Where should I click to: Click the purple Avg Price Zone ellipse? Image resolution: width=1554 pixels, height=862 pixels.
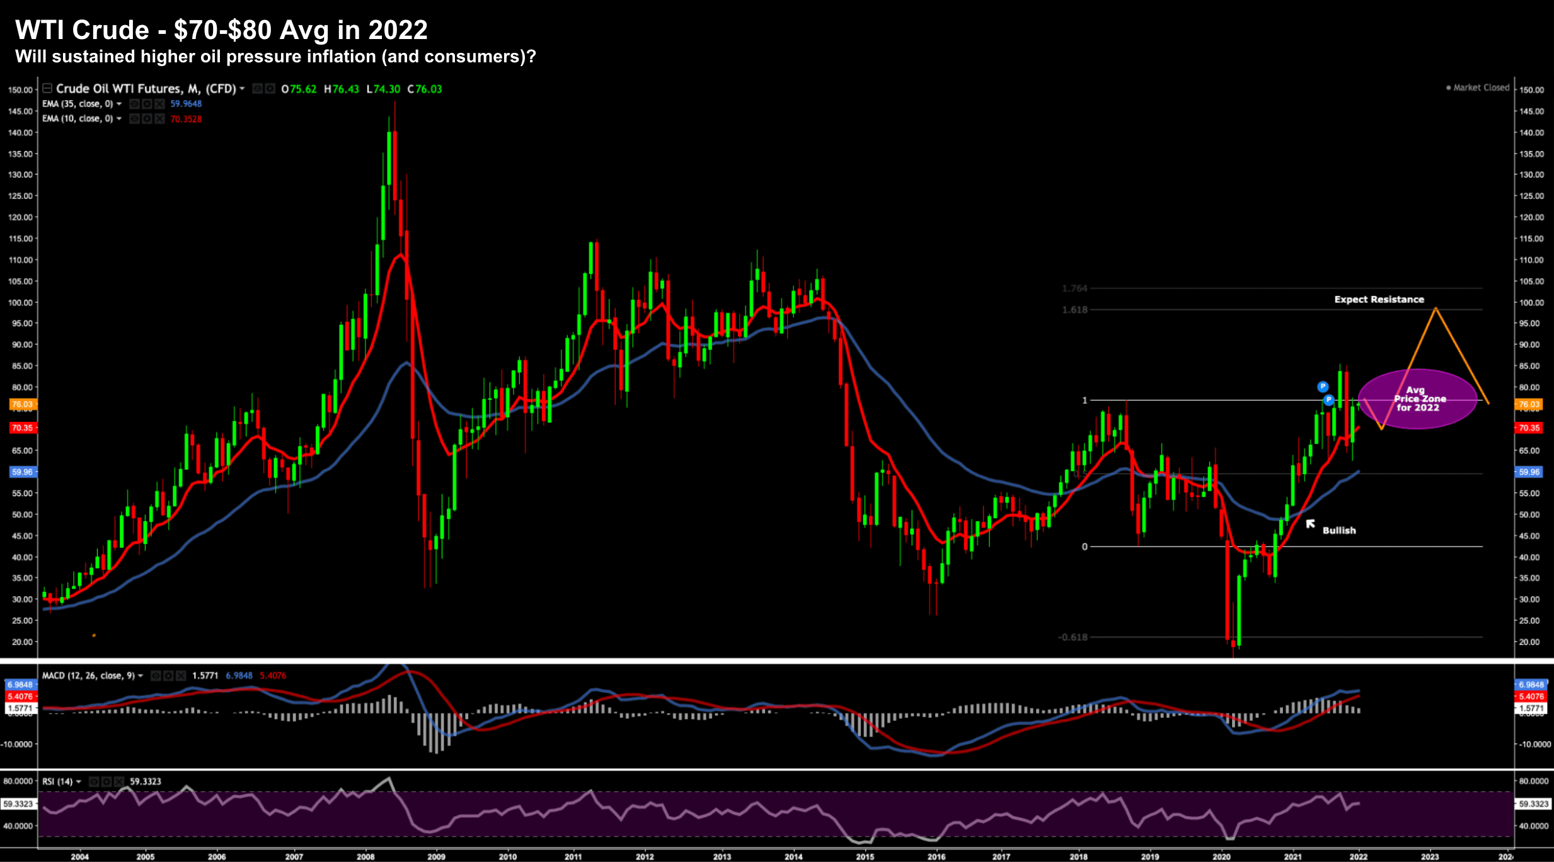(1417, 399)
